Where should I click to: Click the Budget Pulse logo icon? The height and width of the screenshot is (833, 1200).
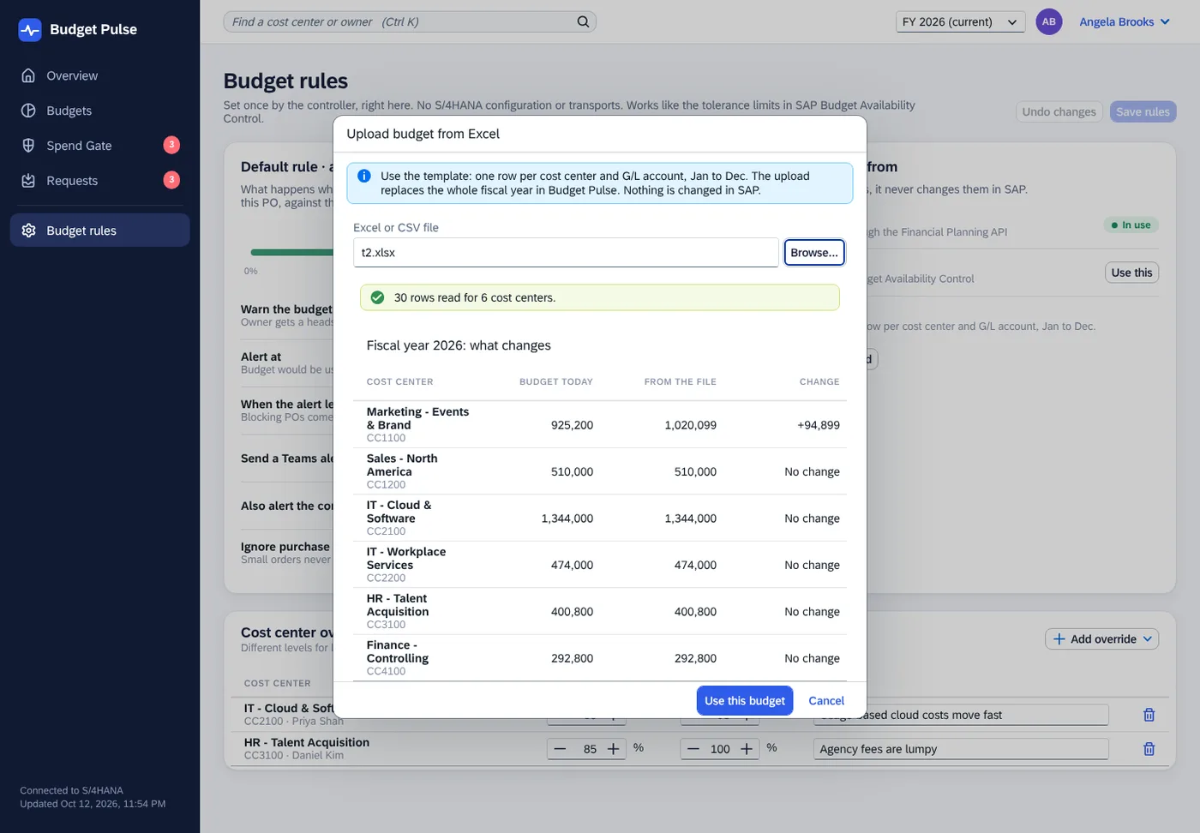(x=30, y=30)
